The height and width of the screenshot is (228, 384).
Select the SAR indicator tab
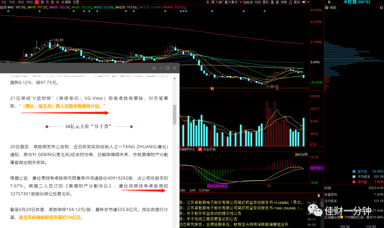192,190
